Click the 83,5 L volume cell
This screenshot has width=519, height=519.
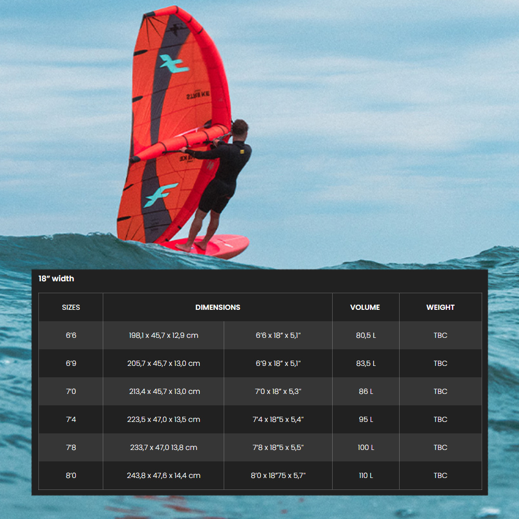tap(366, 363)
